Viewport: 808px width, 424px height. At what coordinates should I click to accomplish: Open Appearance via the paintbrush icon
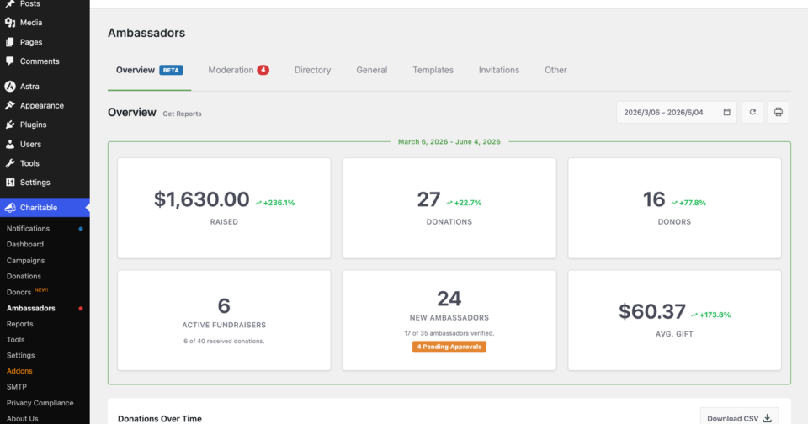tap(10, 105)
